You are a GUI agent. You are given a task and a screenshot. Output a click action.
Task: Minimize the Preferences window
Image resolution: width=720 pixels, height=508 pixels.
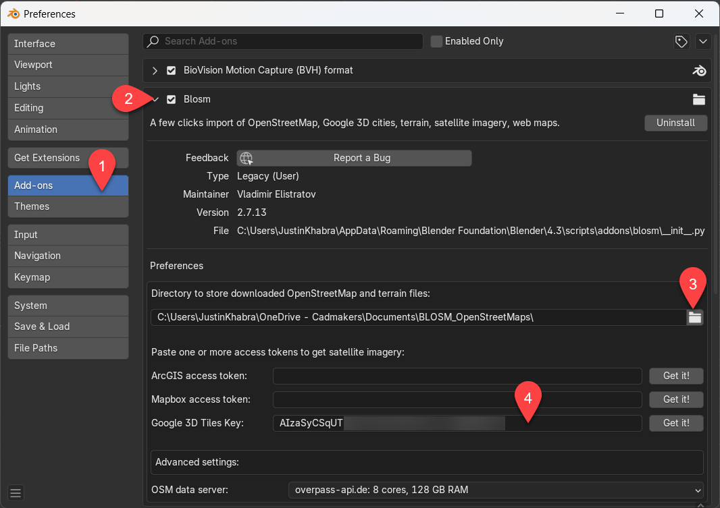(620, 13)
